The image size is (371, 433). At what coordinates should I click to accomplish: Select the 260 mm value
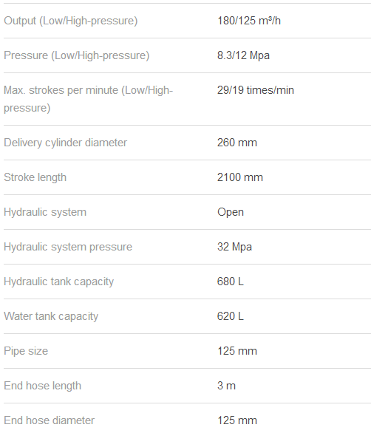point(237,143)
